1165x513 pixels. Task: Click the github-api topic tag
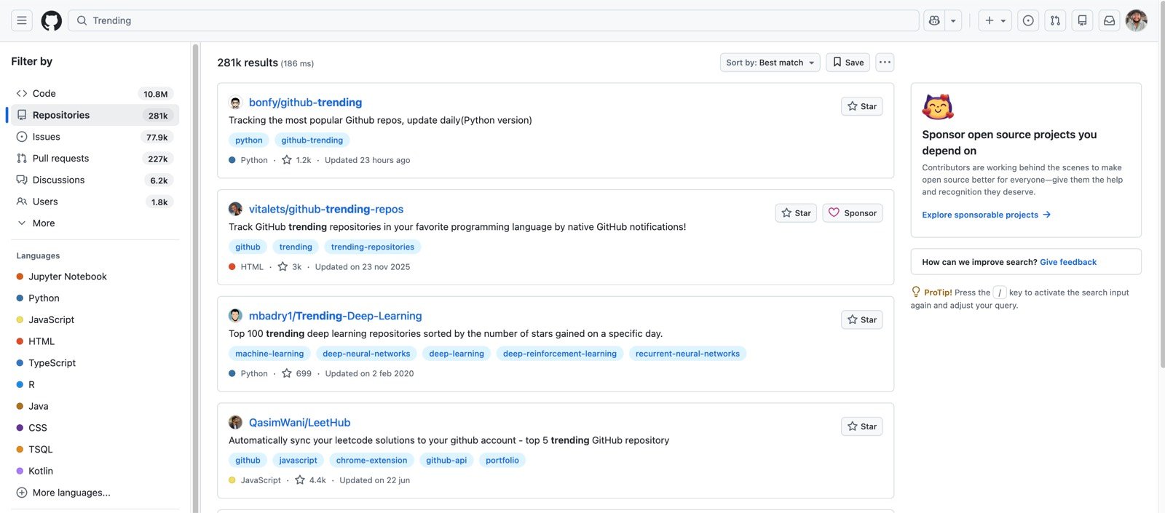pos(446,461)
